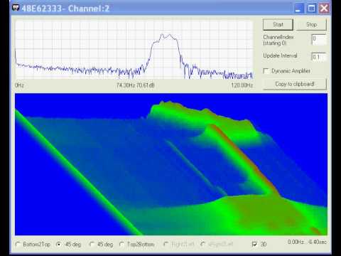Maximize the 48E62333 Channel:2 window

[311, 9]
